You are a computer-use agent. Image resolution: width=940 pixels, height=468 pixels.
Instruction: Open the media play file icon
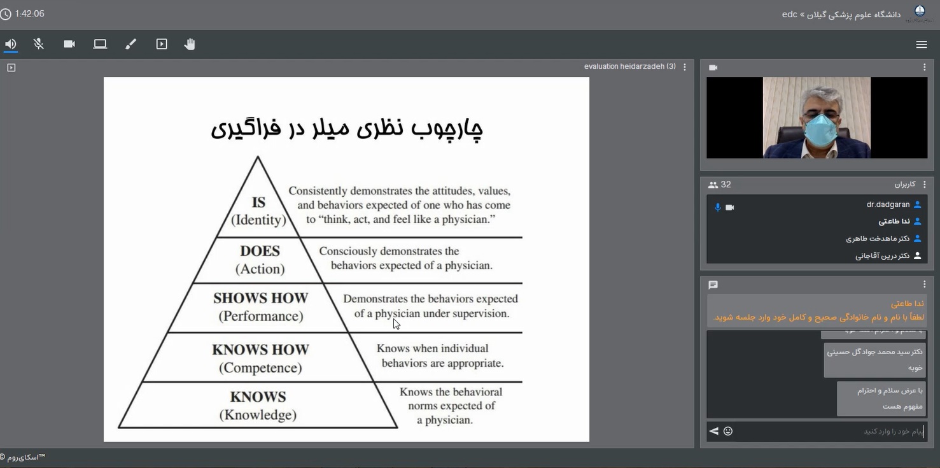coord(162,44)
